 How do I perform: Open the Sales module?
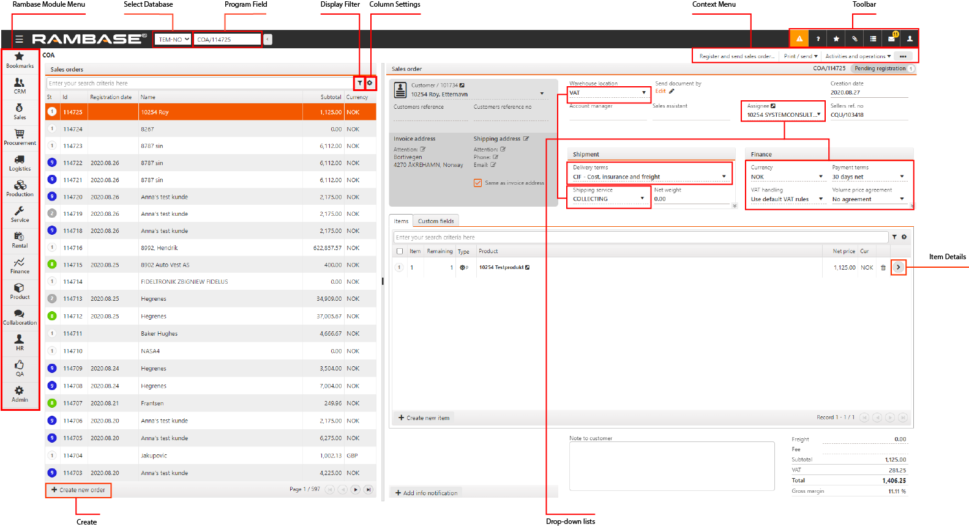[20, 111]
